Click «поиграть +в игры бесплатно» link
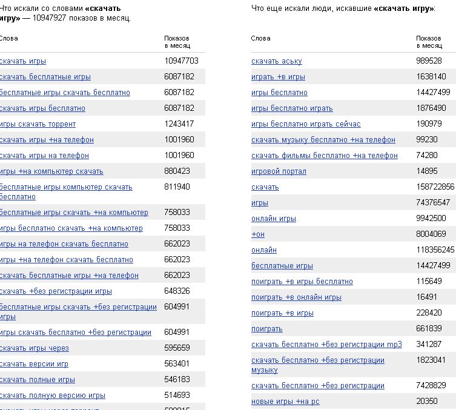Image resolution: width=456 pixels, height=410 pixels. [x=302, y=281]
